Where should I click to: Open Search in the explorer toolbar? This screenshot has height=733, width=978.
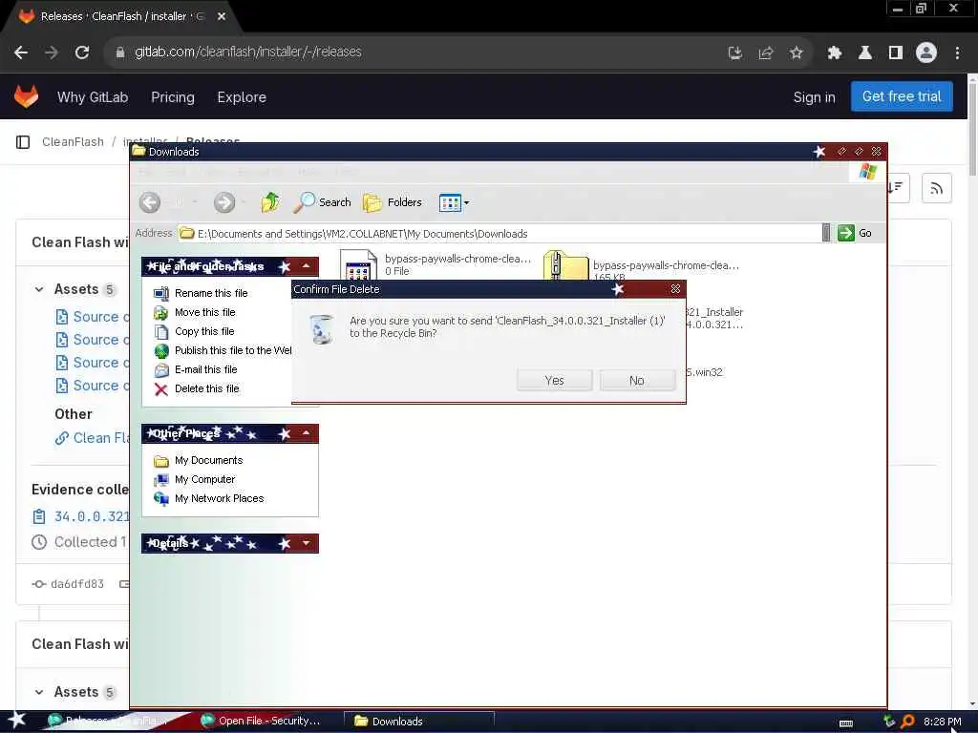point(323,202)
